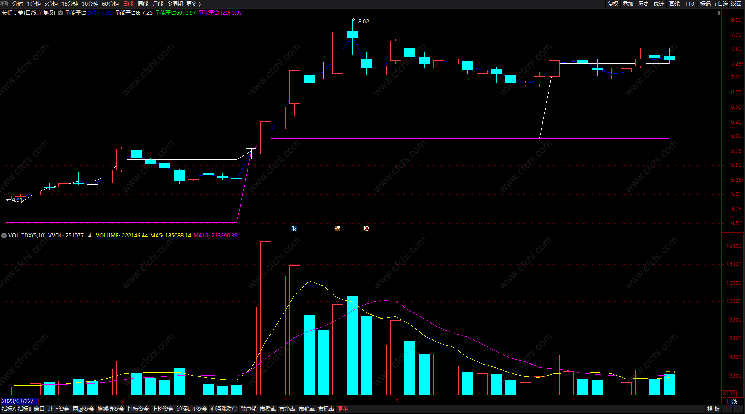Screen dimensions: 745x414
Task: Show the 沪深ETF资金 indicator
Action: (x=192, y=409)
